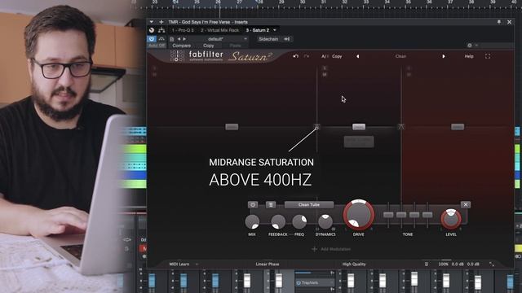Open the plugin window gear settings
This screenshot has width=522, height=293.
(470, 46)
